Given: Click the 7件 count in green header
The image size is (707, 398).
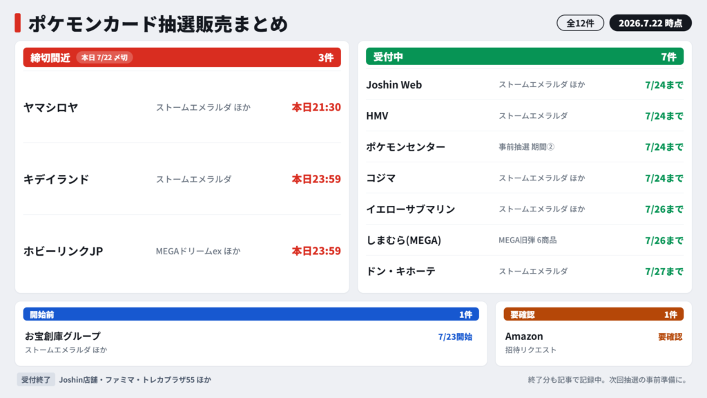Looking at the screenshot, I should (x=668, y=57).
